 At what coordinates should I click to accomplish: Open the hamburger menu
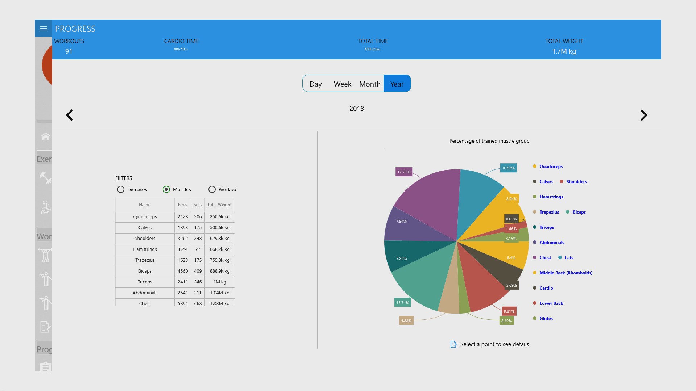click(43, 28)
